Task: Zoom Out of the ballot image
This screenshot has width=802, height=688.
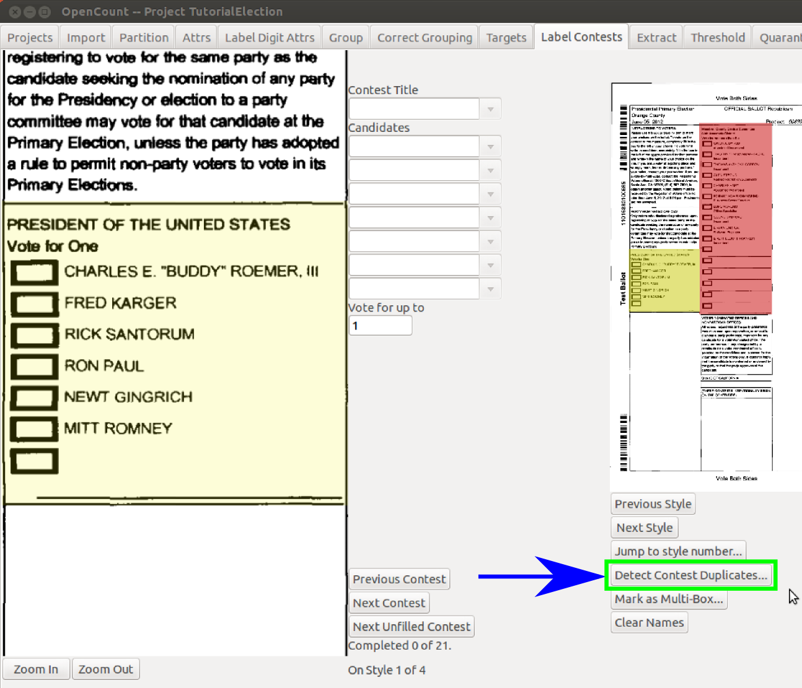Action: (x=105, y=669)
